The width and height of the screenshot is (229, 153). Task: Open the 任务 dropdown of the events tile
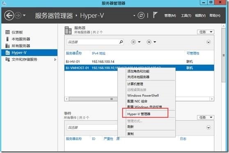(206, 117)
